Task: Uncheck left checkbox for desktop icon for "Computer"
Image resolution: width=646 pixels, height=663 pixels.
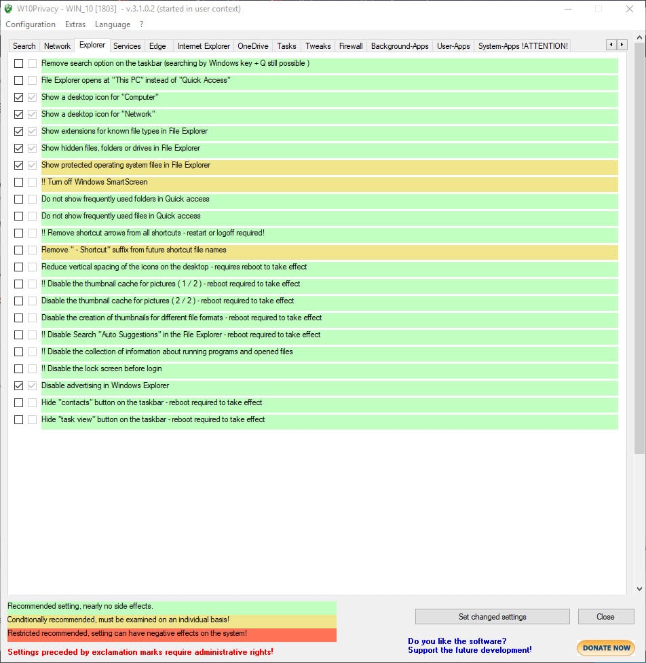Action: [x=18, y=97]
